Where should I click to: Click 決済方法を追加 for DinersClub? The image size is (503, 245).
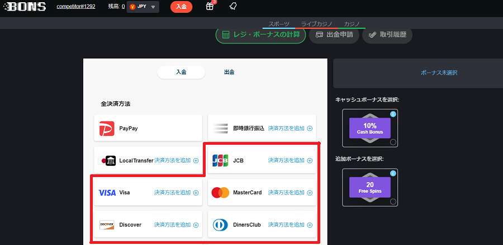286,225
